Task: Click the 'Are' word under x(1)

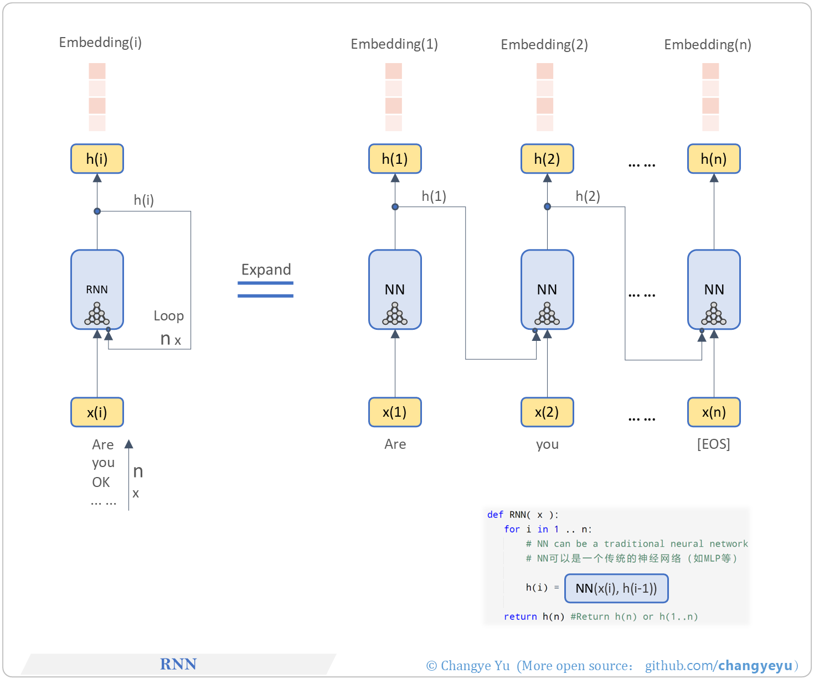Action: click(395, 444)
